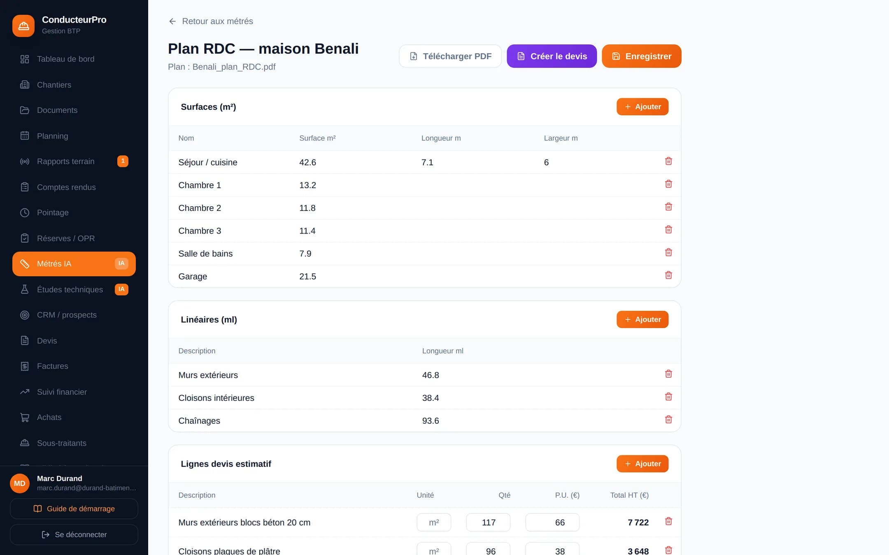Open the Devis sidebar item
The width and height of the screenshot is (889, 555).
(x=74, y=341)
